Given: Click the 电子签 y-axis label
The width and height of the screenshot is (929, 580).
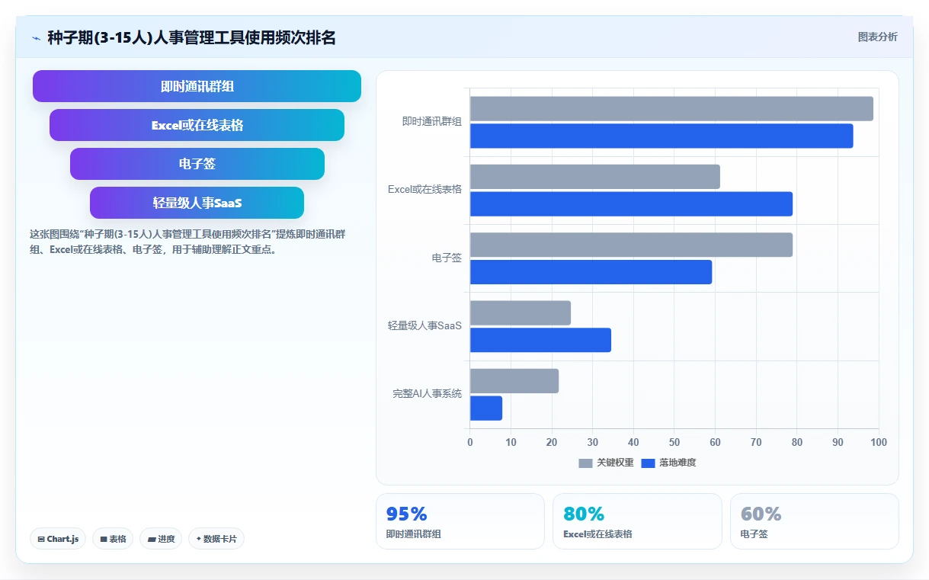Looking at the screenshot, I should (447, 258).
